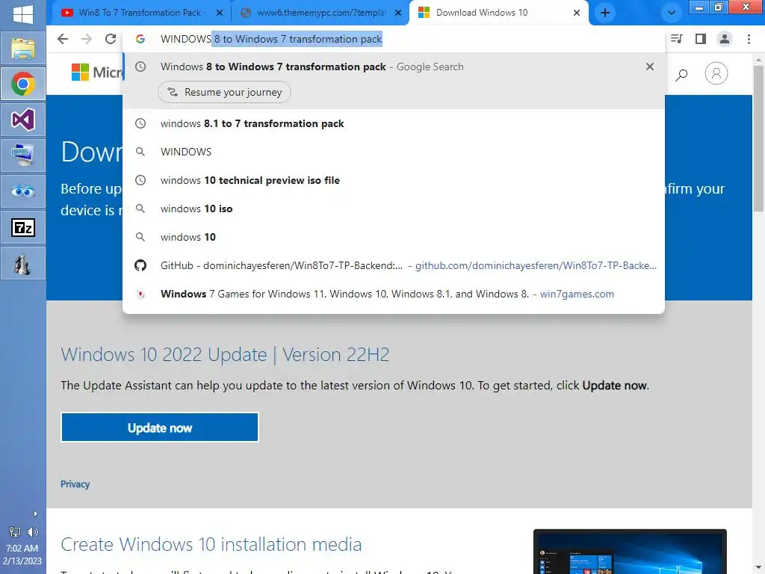Screen dimensions: 765x574
Task: Click the Google icon in the address bar
Action: click(x=140, y=39)
